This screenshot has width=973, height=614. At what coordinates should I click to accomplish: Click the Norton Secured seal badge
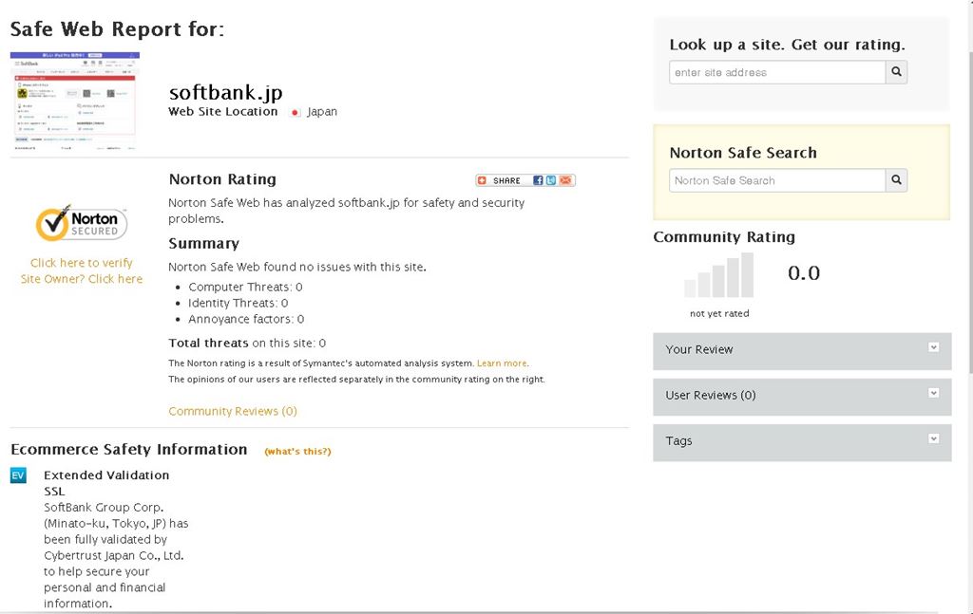pyautogui.click(x=82, y=223)
